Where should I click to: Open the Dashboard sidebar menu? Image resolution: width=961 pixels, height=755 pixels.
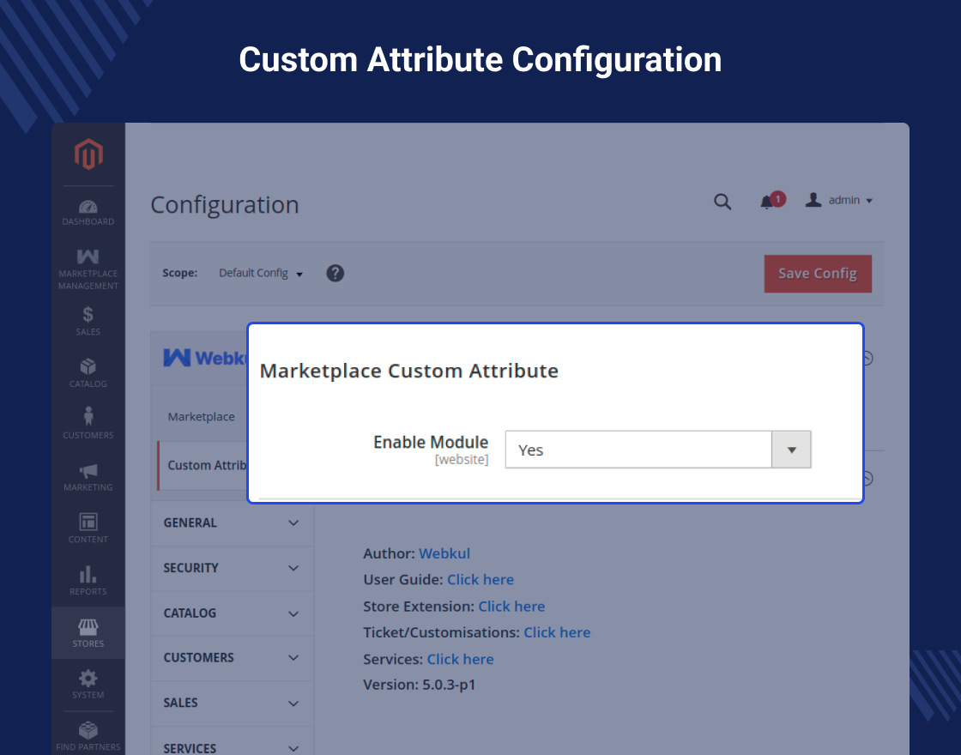(x=88, y=212)
